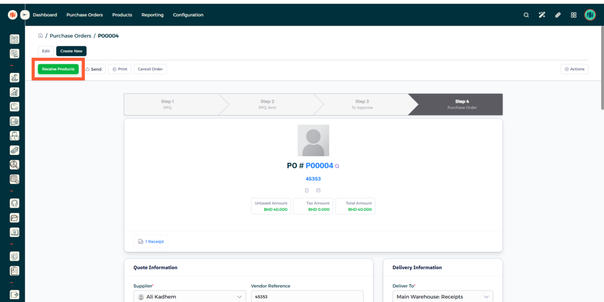Image resolution: width=604 pixels, height=302 pixels.
Task: Open the Reporting menu
Action: 152,15
